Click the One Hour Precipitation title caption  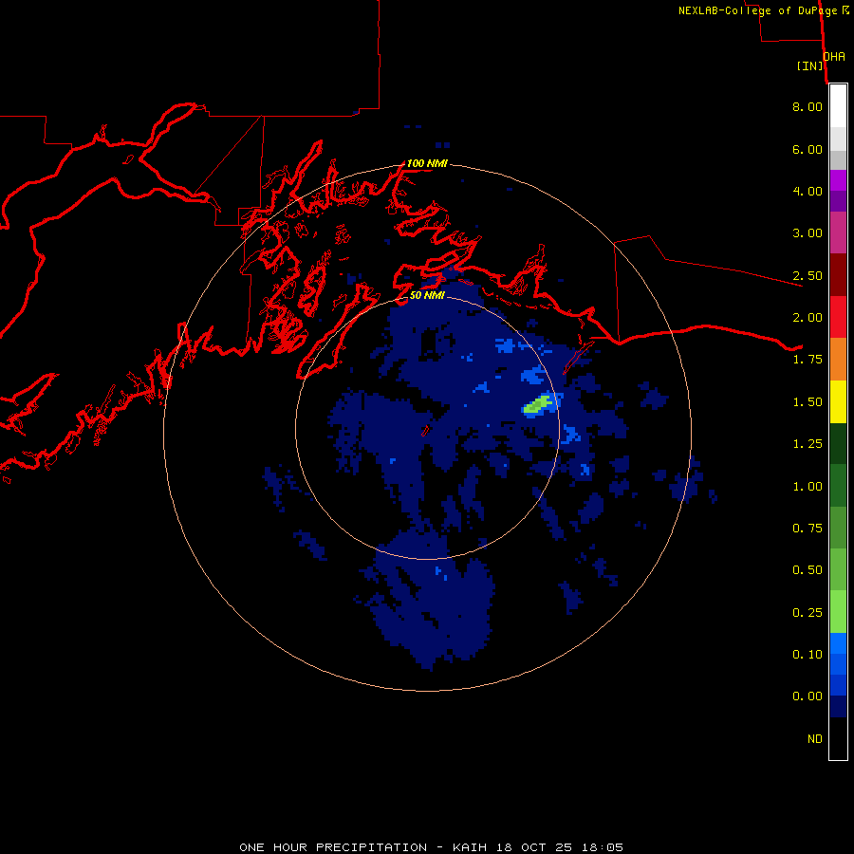click(x=432, y=847)
